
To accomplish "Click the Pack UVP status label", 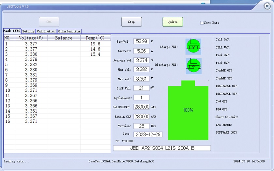I will (x=223, y=63).
